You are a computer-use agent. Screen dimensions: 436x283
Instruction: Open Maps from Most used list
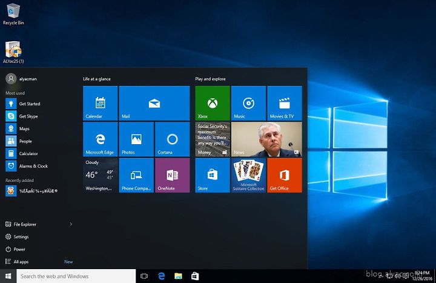point(39,128)
